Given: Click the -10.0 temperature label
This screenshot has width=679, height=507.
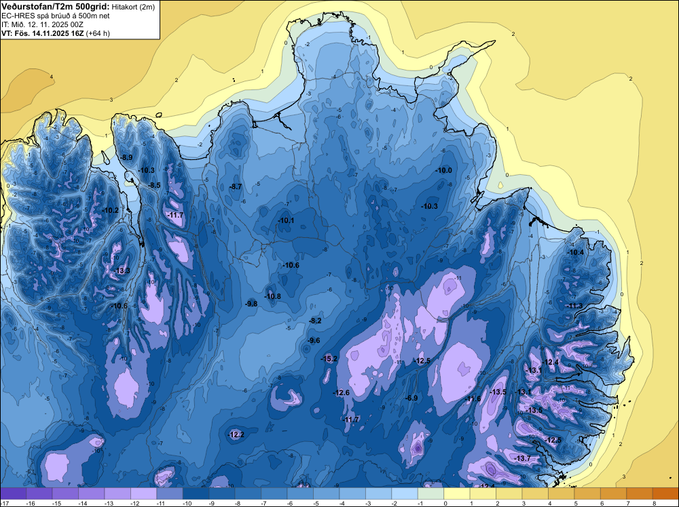Looking at the screenshot, I should [x=443, y=170].
